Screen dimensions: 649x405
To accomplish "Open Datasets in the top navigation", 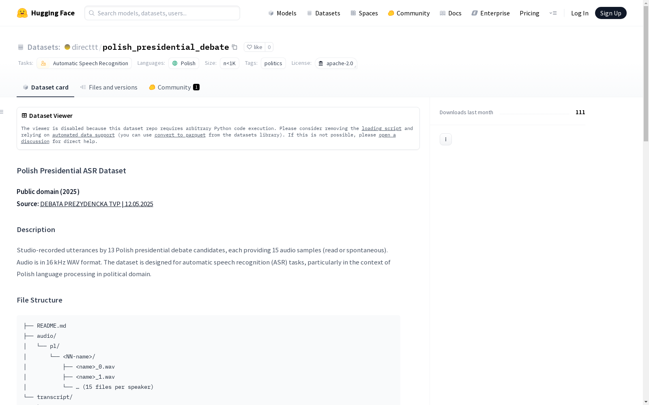I will [x=323, y=13].
